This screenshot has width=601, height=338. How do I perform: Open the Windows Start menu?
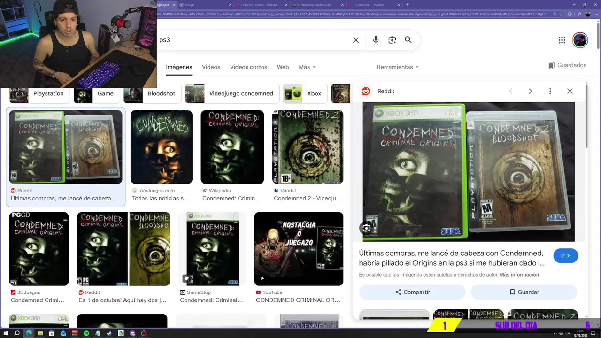[x=5, y=333]
